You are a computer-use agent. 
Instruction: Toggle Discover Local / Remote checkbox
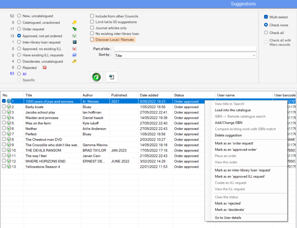pyautogui.click(x=92, y=39)
